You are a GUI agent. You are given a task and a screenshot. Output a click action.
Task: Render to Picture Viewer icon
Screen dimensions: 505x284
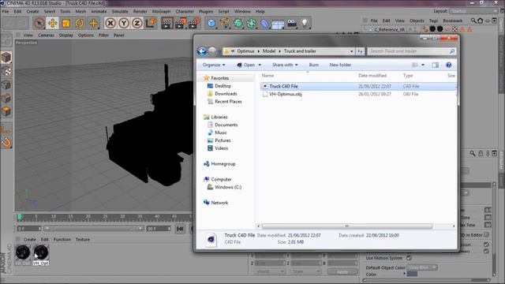[181, 23]
